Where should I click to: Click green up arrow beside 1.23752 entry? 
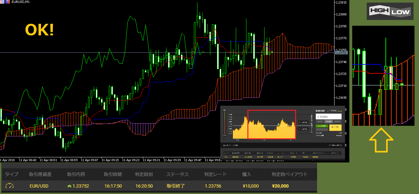[69, 186]
